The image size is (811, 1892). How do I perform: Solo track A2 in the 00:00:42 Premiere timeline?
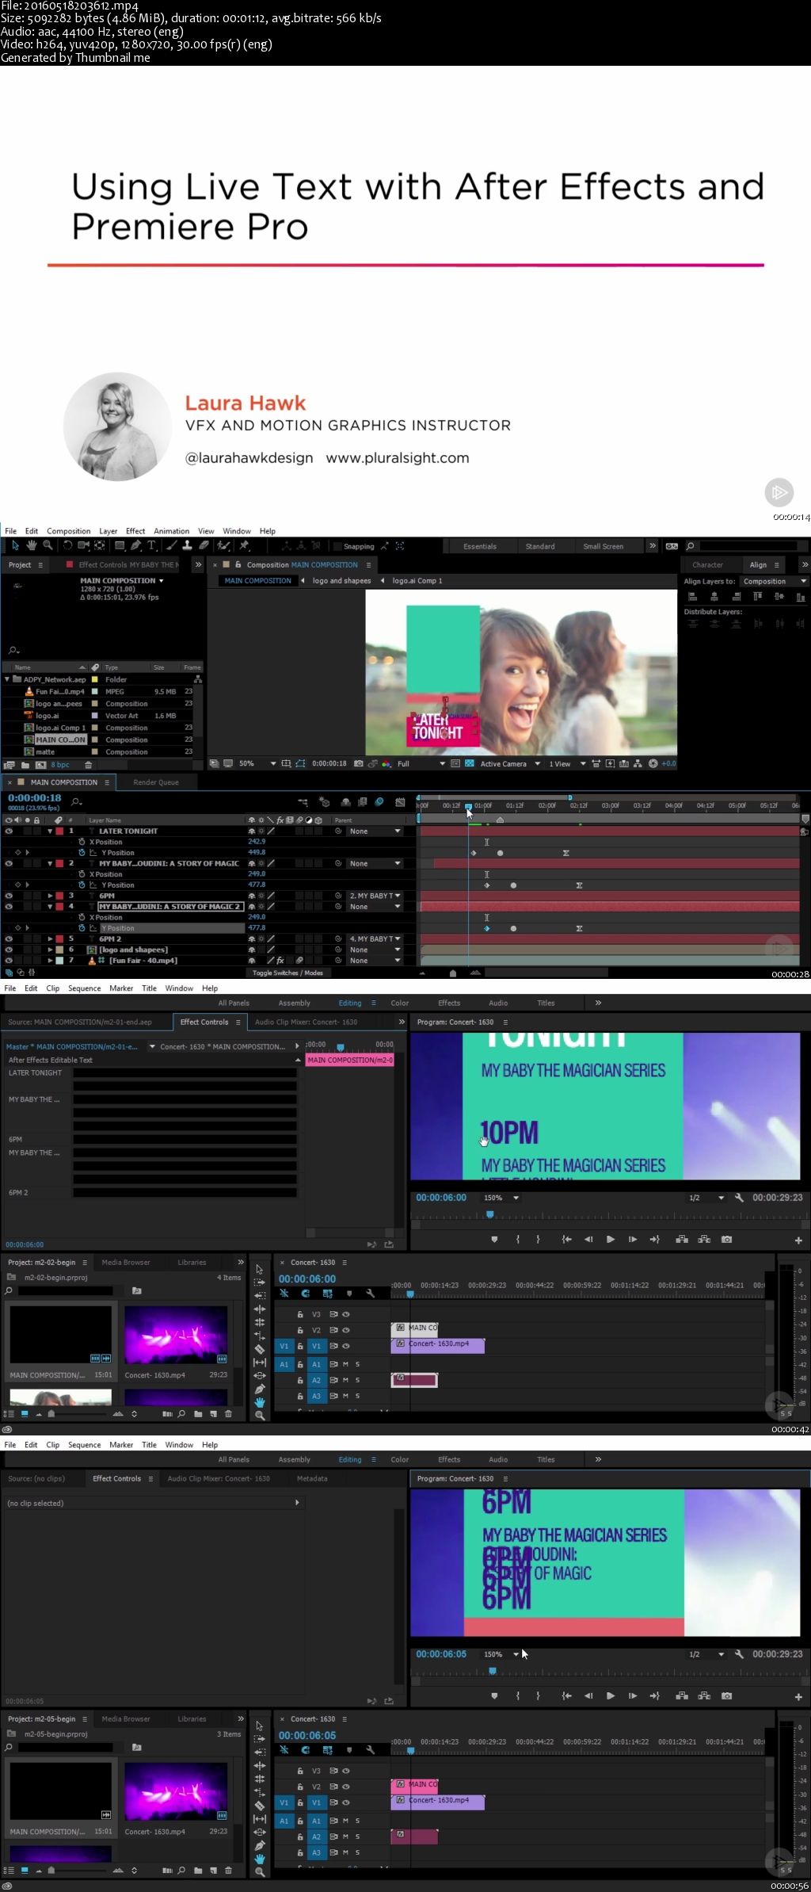(357, 1380)
